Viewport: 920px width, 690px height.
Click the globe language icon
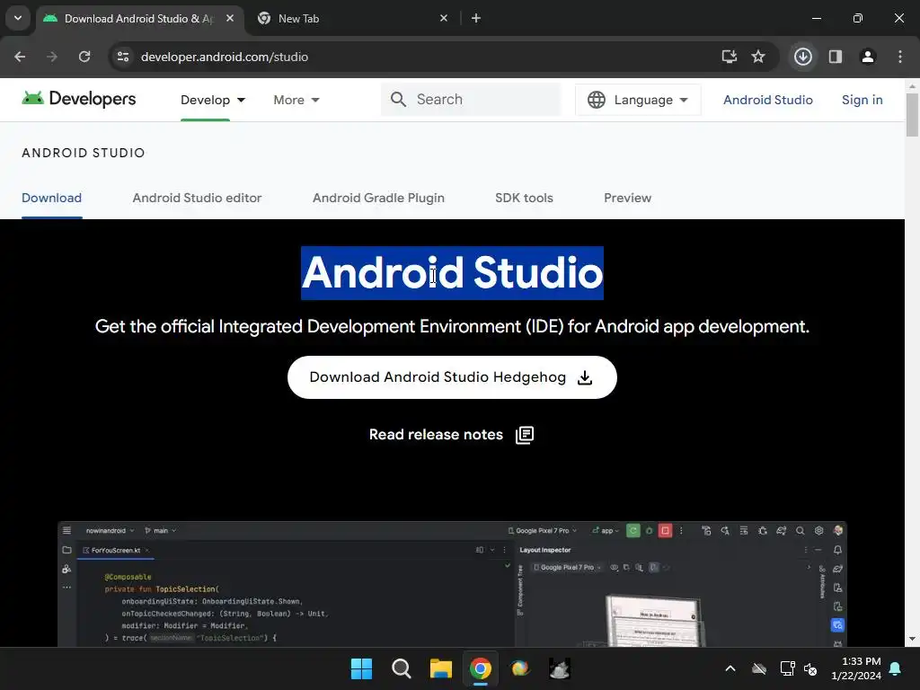[x=597, y=100]
